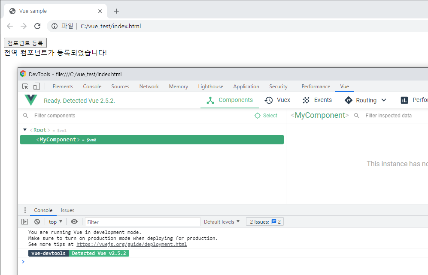The image size is (428, 275).
Task: Open the Default levels dropdown
Action: 222,222
